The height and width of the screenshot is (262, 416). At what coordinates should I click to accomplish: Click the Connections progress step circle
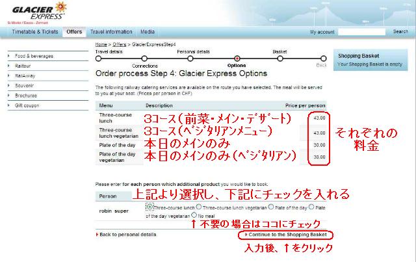coord(144,59)
